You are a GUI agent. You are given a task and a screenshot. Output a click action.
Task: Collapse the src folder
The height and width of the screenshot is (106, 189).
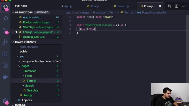pyautogui.click(x=17, y=56)
